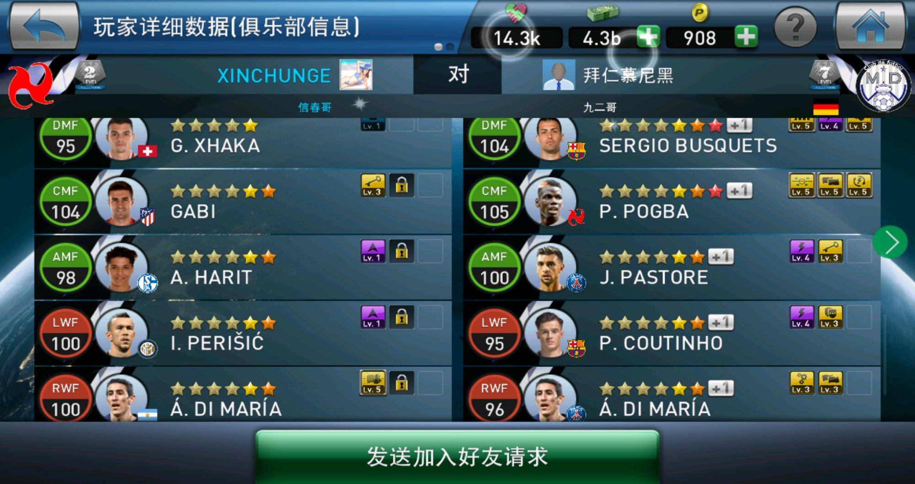
Task: Tap Coutinho's purple Lv. 4 lightning skill
Action: (x=802, y=317)
